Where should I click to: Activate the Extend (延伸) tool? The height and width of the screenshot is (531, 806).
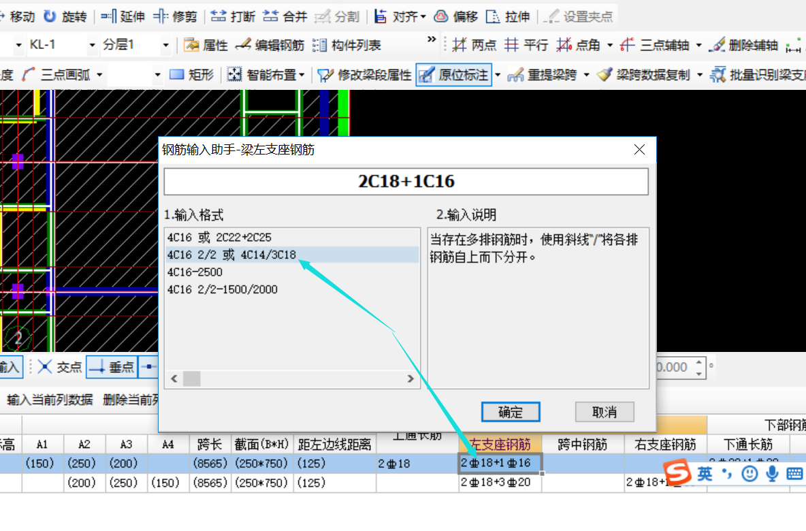[123, 16]
